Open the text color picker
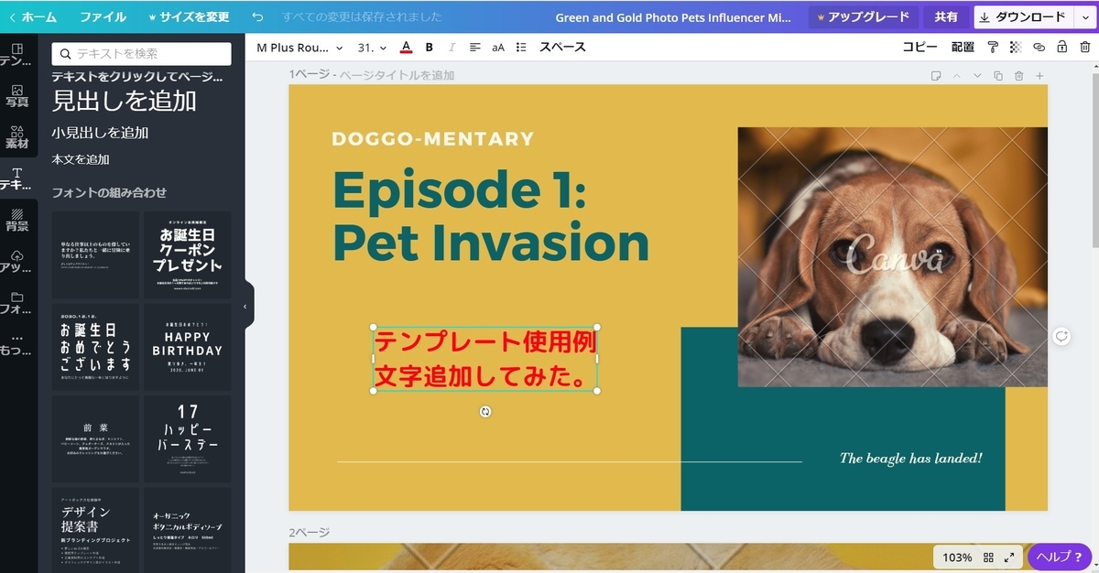This screenshot has height=573, width=1099. pos(406,47)
